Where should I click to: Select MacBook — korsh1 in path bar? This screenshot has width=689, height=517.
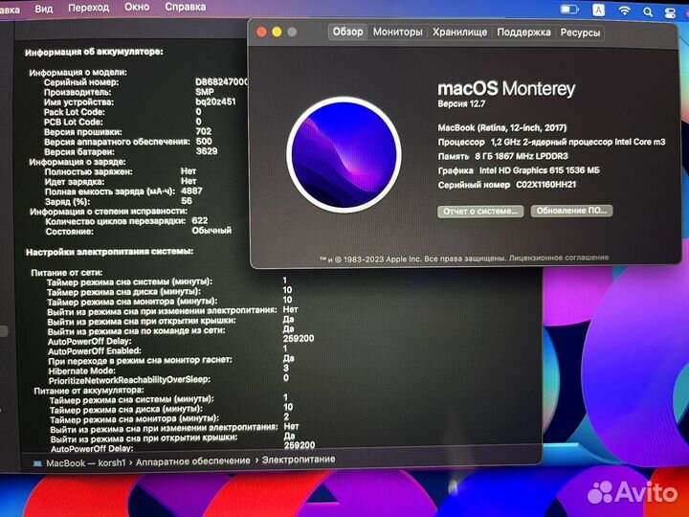(86, 463)
